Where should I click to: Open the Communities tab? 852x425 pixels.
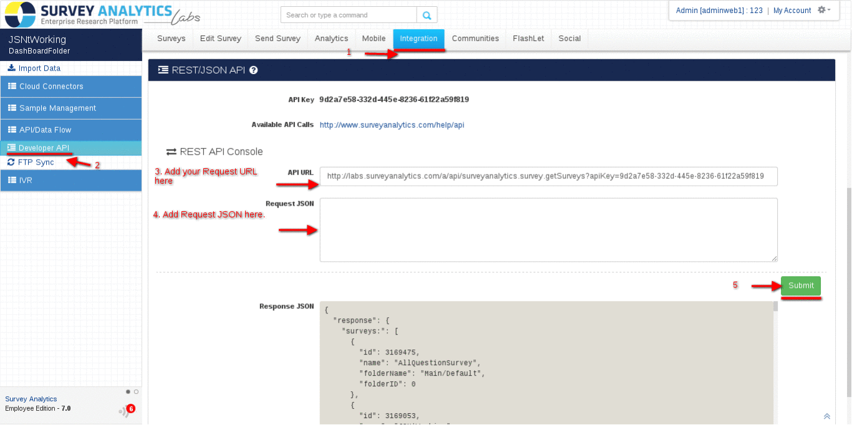click(x=475, y=38)
